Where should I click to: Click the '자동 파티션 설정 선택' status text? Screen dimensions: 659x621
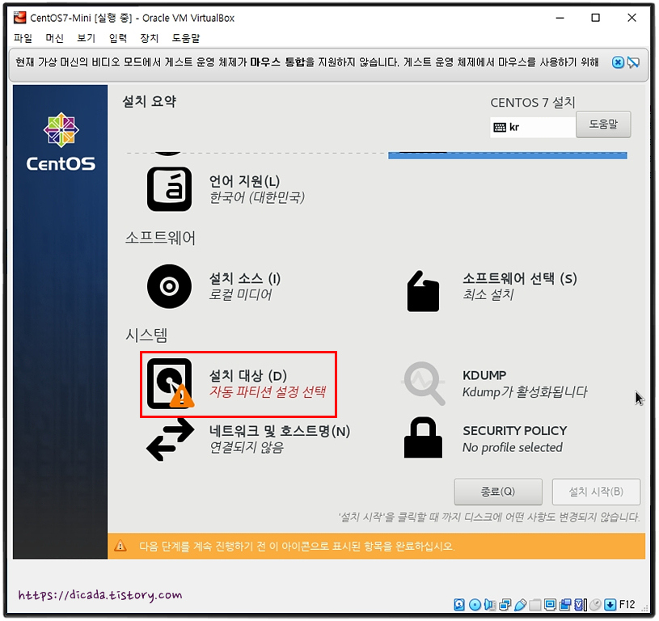pos(268,391)
